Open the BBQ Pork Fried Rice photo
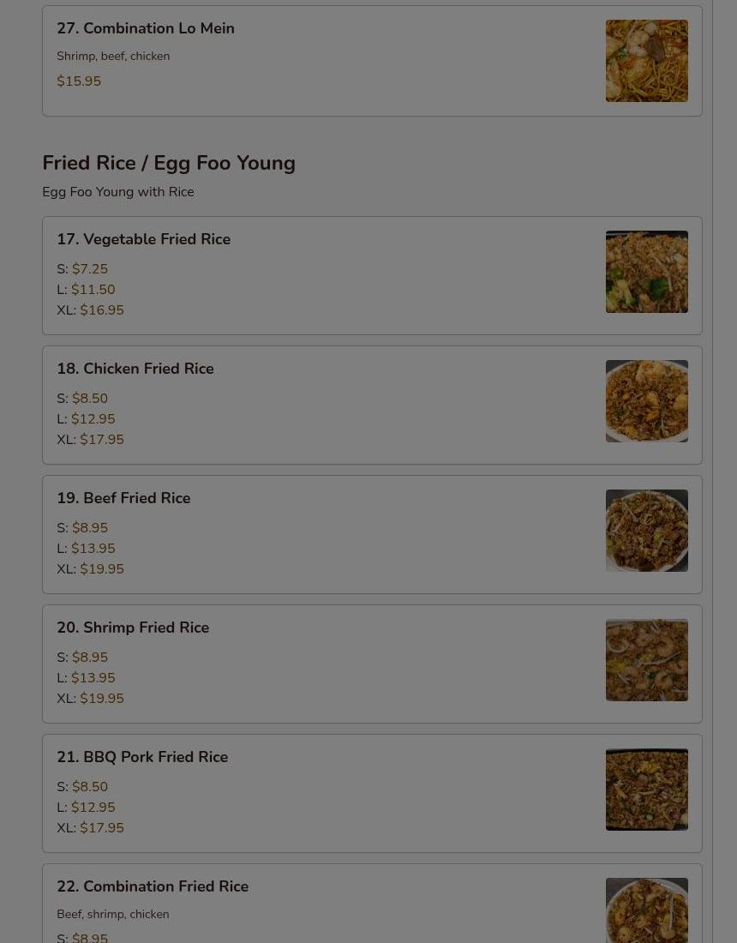 click(x=646, y=790)
